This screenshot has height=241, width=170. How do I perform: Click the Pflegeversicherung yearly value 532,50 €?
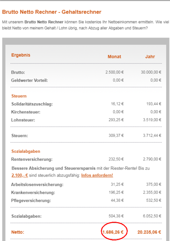(153, 200)
